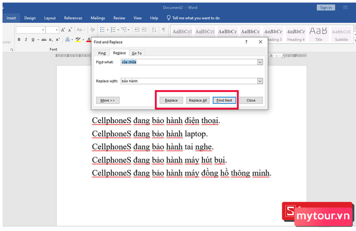Click the bullet list icon
This screenshot has height=231, width=356.
pos(102,30)
